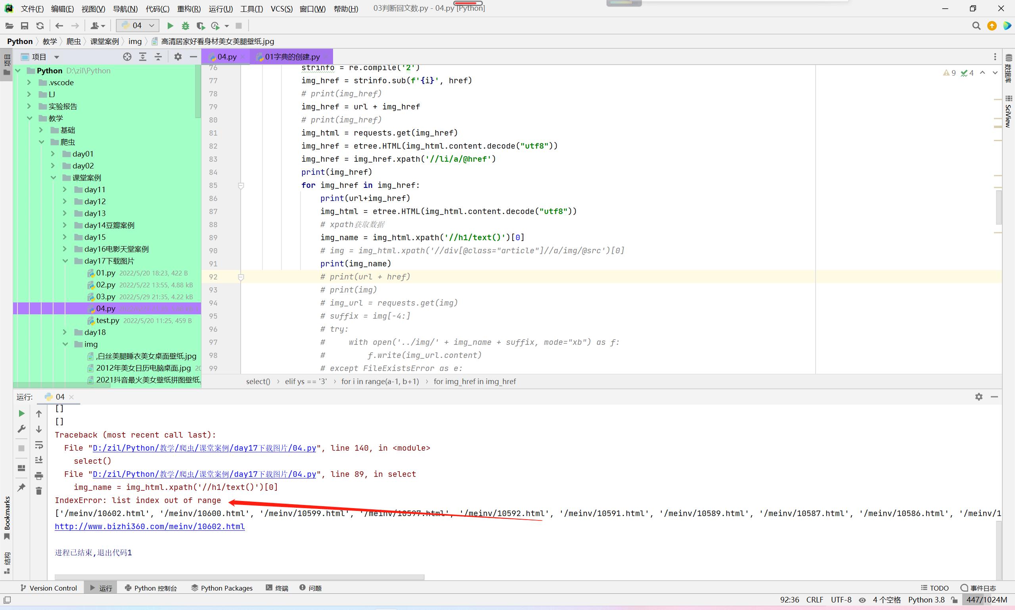Toggle pin tab in run panel
The width and height of the screenshot is (1015, 610).
coord(21,488)
